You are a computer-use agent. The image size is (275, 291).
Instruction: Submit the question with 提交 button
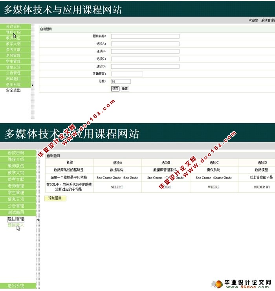click(x=115, y=89)
